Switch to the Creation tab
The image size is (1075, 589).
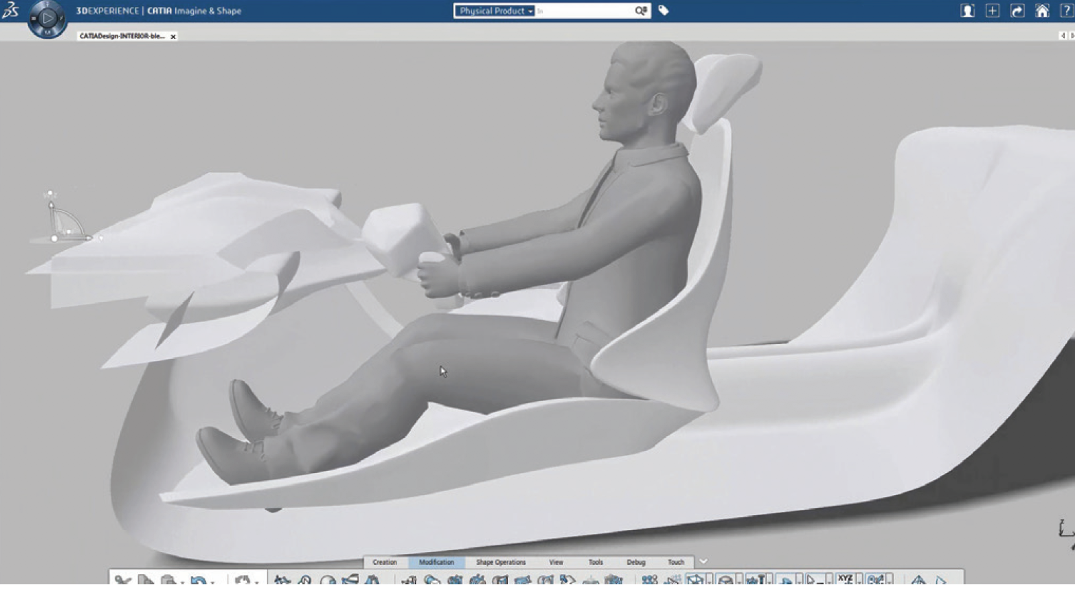coord(385,562)
